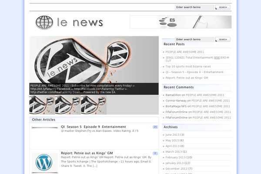Open BortaMaga NFS comment link
Screen dimensions: 261x174
pyautogui.click(x=211, y=107)
